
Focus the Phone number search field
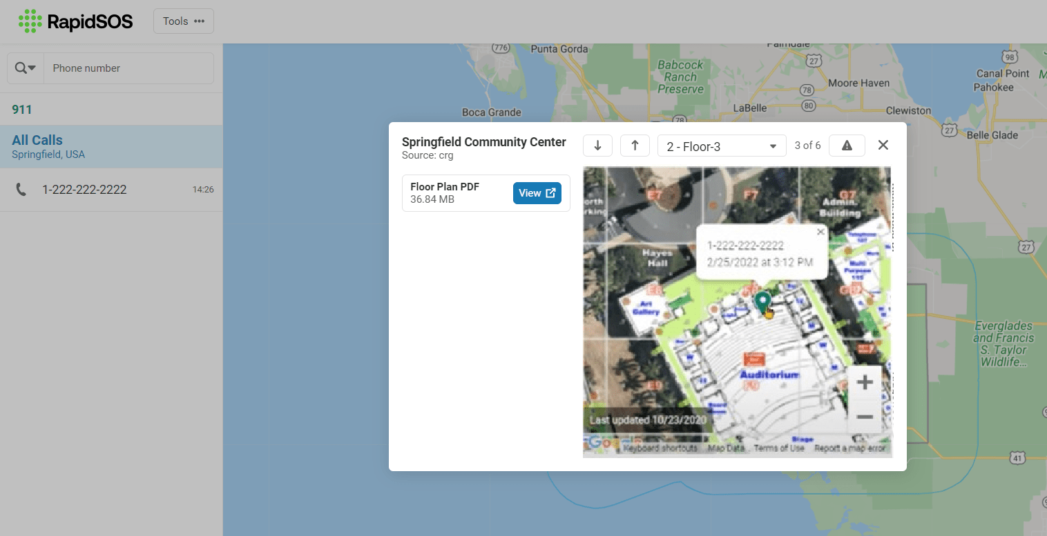pyautogui.click(x=128, y=68)
